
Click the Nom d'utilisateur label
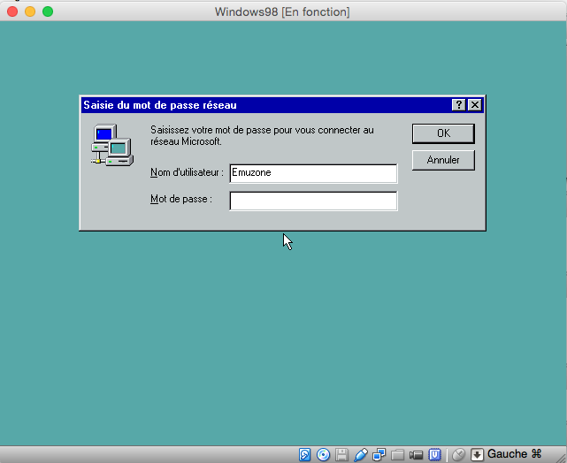pyautogui.click(x=187, y=172)
